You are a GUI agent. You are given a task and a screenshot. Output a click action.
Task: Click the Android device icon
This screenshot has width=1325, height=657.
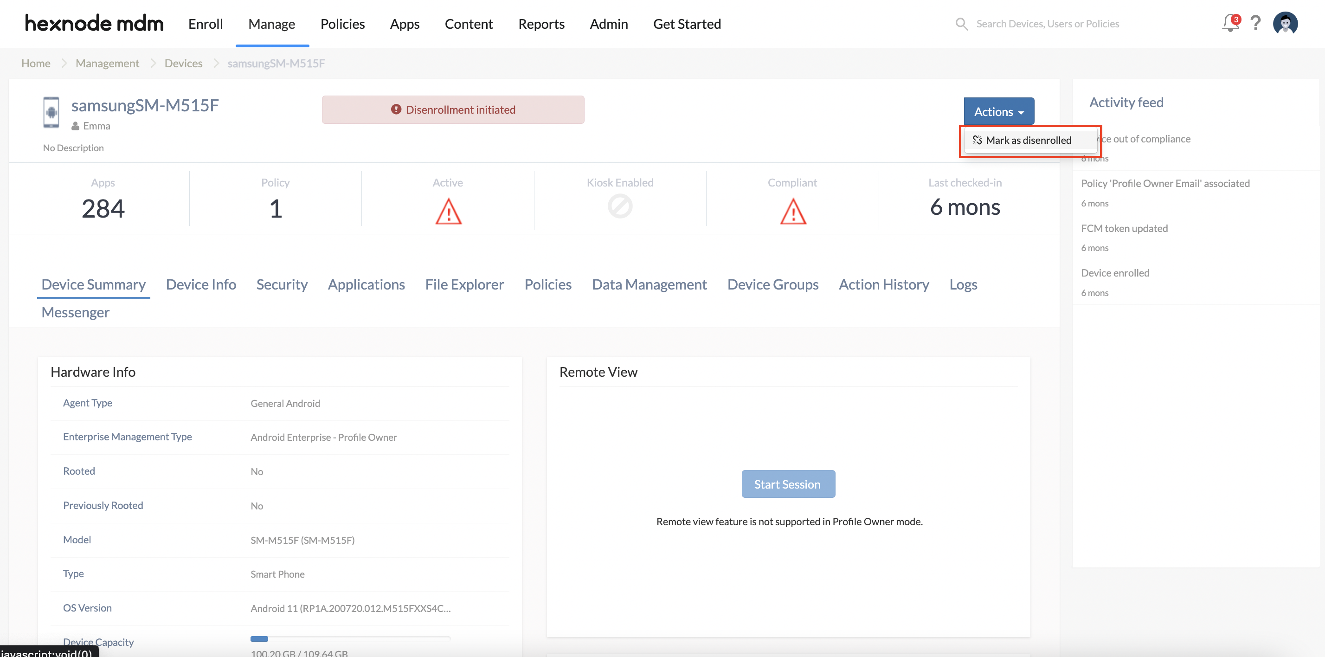[51, 112]
